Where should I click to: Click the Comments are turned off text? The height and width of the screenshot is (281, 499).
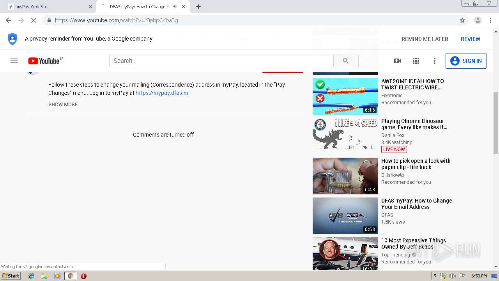(163, 135)
